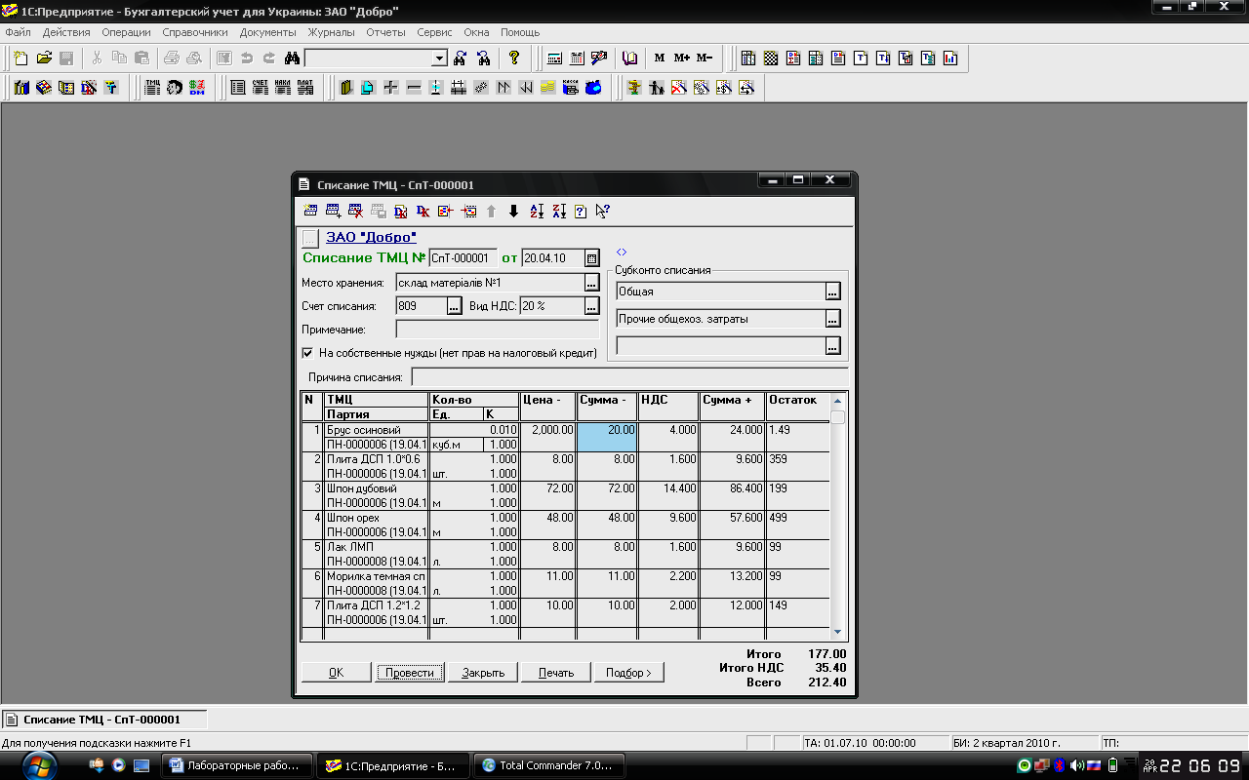This screenshot has height=780, width=1249.
Task: Click the OK button
Action: point(337,673)
